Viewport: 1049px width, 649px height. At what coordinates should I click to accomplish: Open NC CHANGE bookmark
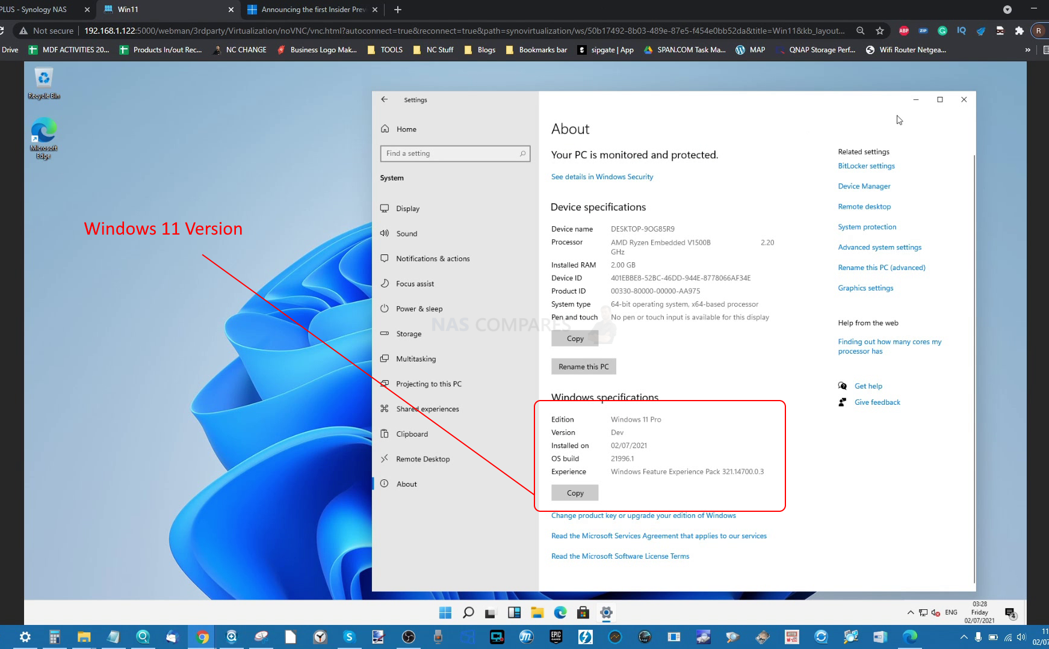[x=239, y=50]
